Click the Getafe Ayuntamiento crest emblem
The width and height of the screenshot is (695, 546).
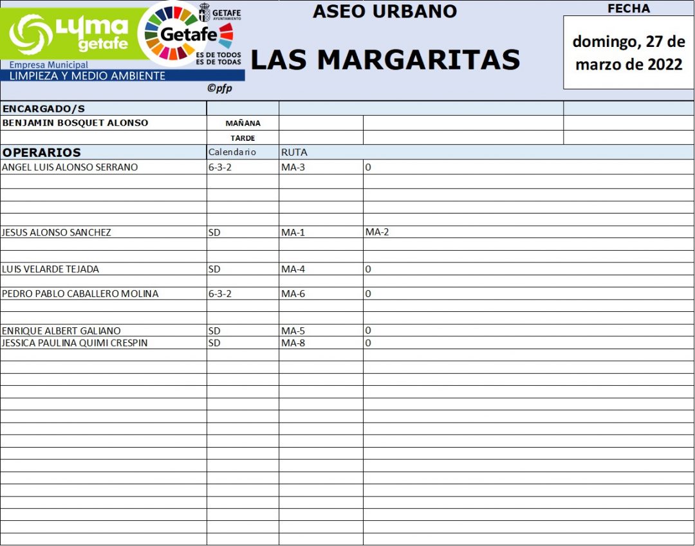point(204,13)
